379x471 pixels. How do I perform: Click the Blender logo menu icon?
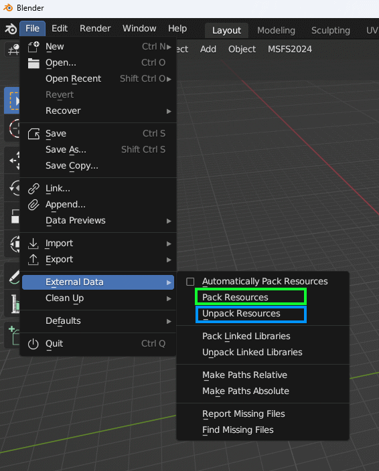tap(11, 29)
